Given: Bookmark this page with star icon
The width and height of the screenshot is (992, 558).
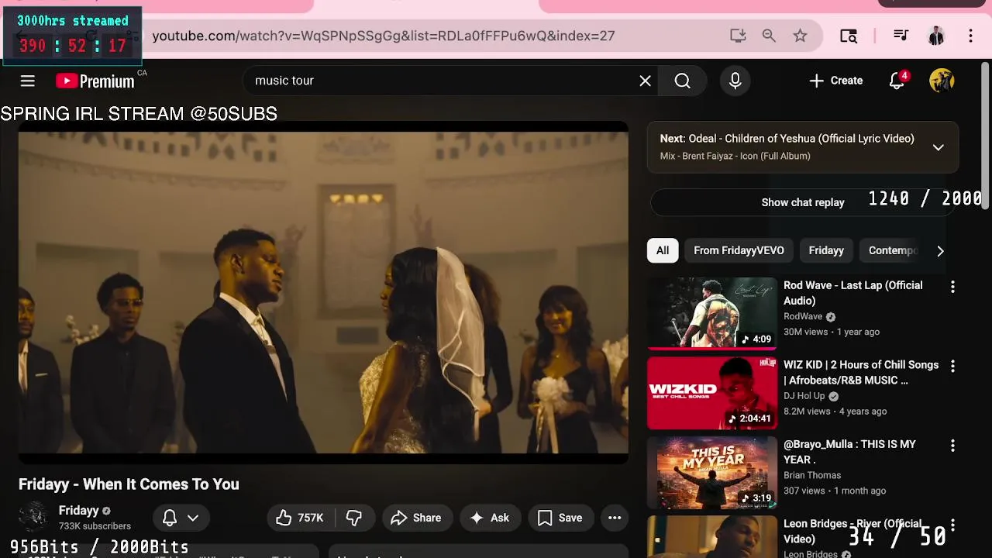Looking at the screenshot, I should (x=800, y=36).
